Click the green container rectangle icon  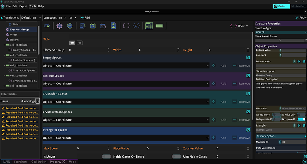[159, 26]
